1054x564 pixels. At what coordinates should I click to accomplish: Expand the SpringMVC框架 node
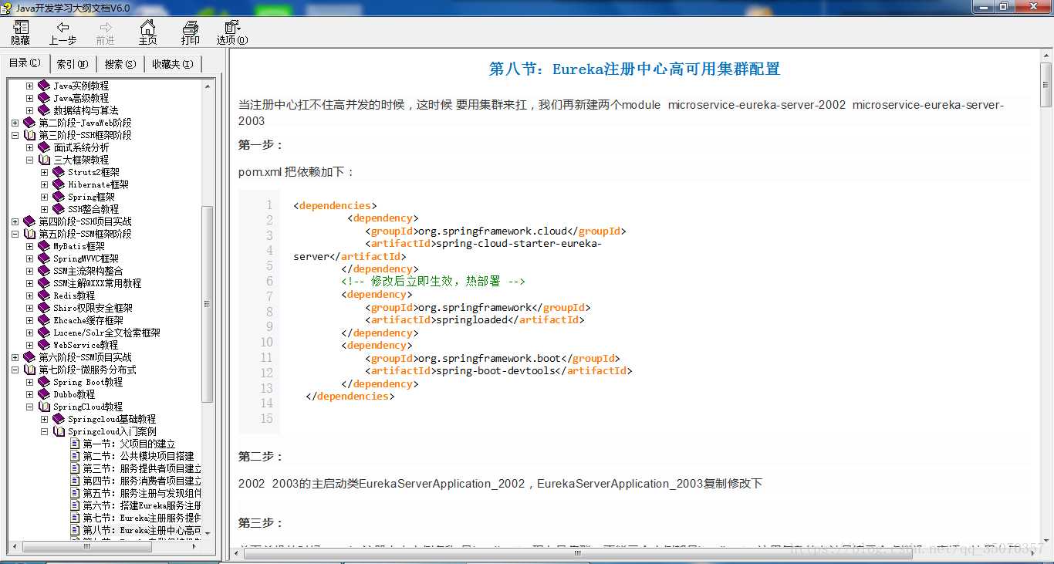click(x=29, y=258)
